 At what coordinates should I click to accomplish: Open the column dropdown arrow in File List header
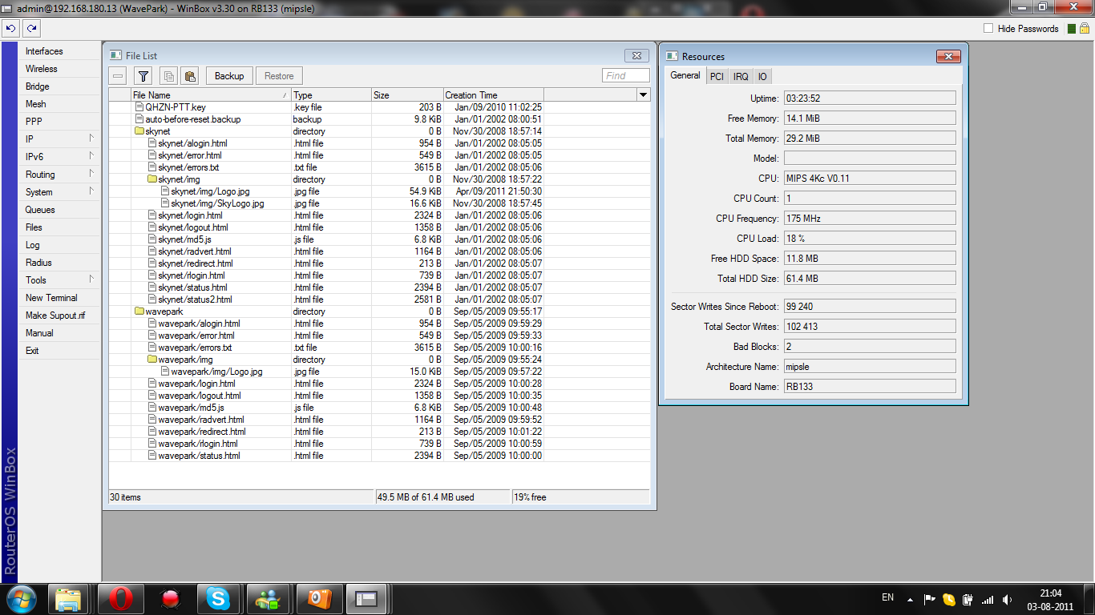click(x=643, y=95)
